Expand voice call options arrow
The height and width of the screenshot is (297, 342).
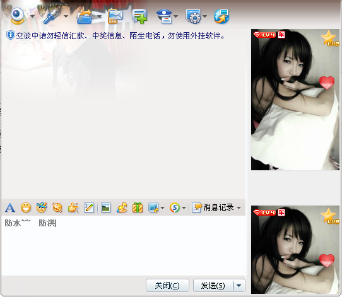[66, 16]
